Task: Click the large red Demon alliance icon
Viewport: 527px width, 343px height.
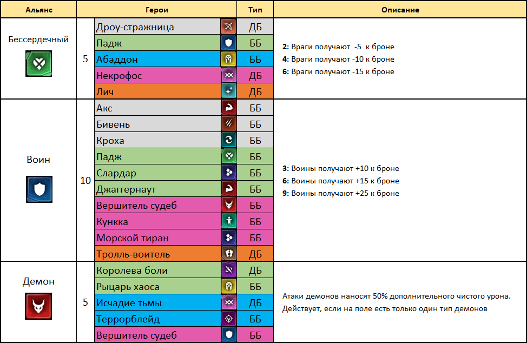Action: coord(38,306)
